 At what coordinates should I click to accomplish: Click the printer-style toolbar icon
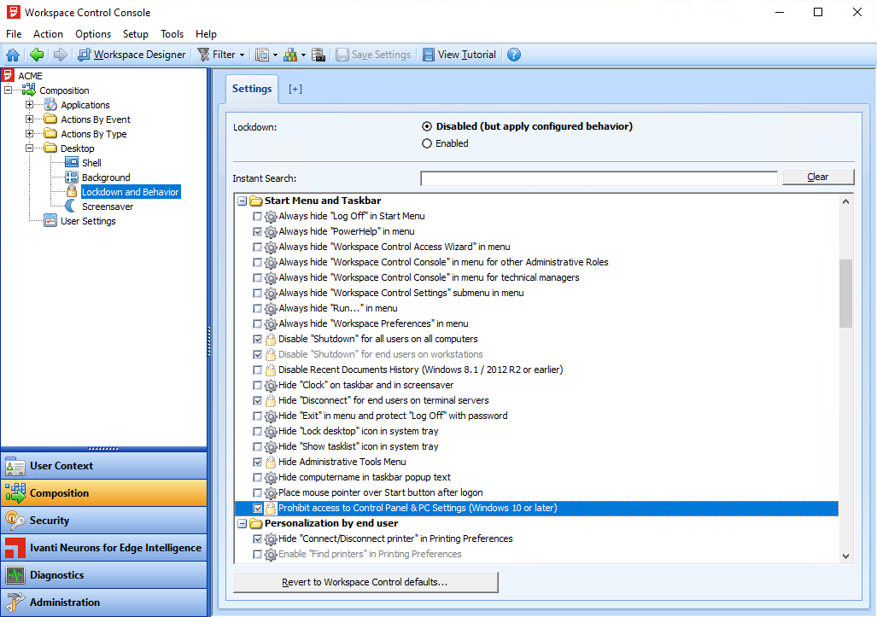(319, 55)
